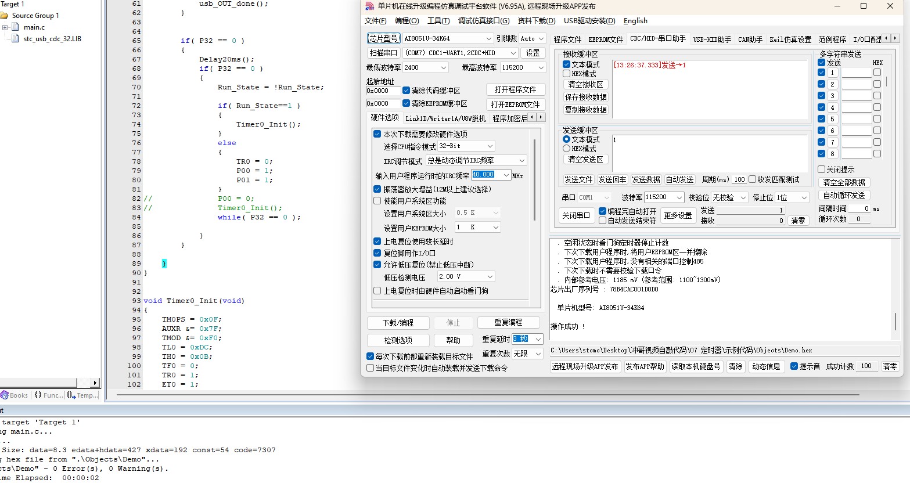Uncheck multi-string row 4 send checkbox
Screen dimensions: 910x483
pos(821,107)
